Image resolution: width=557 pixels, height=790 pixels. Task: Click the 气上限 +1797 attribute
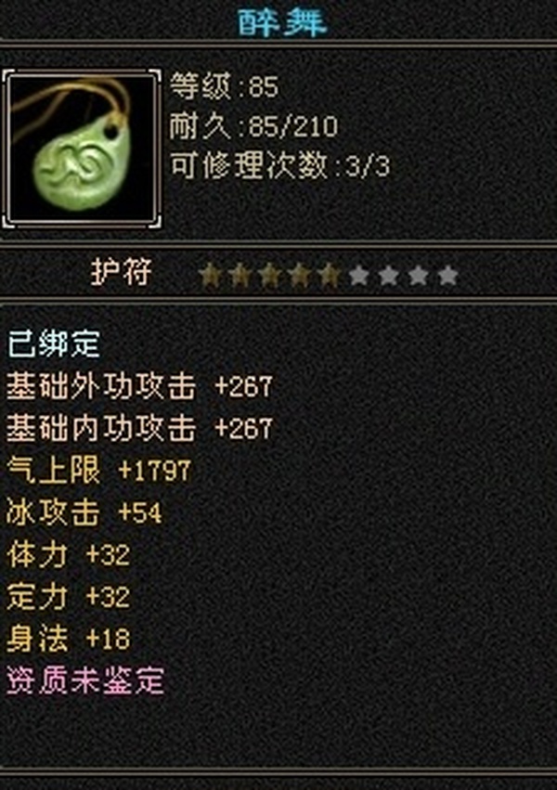tap(98, 471)
